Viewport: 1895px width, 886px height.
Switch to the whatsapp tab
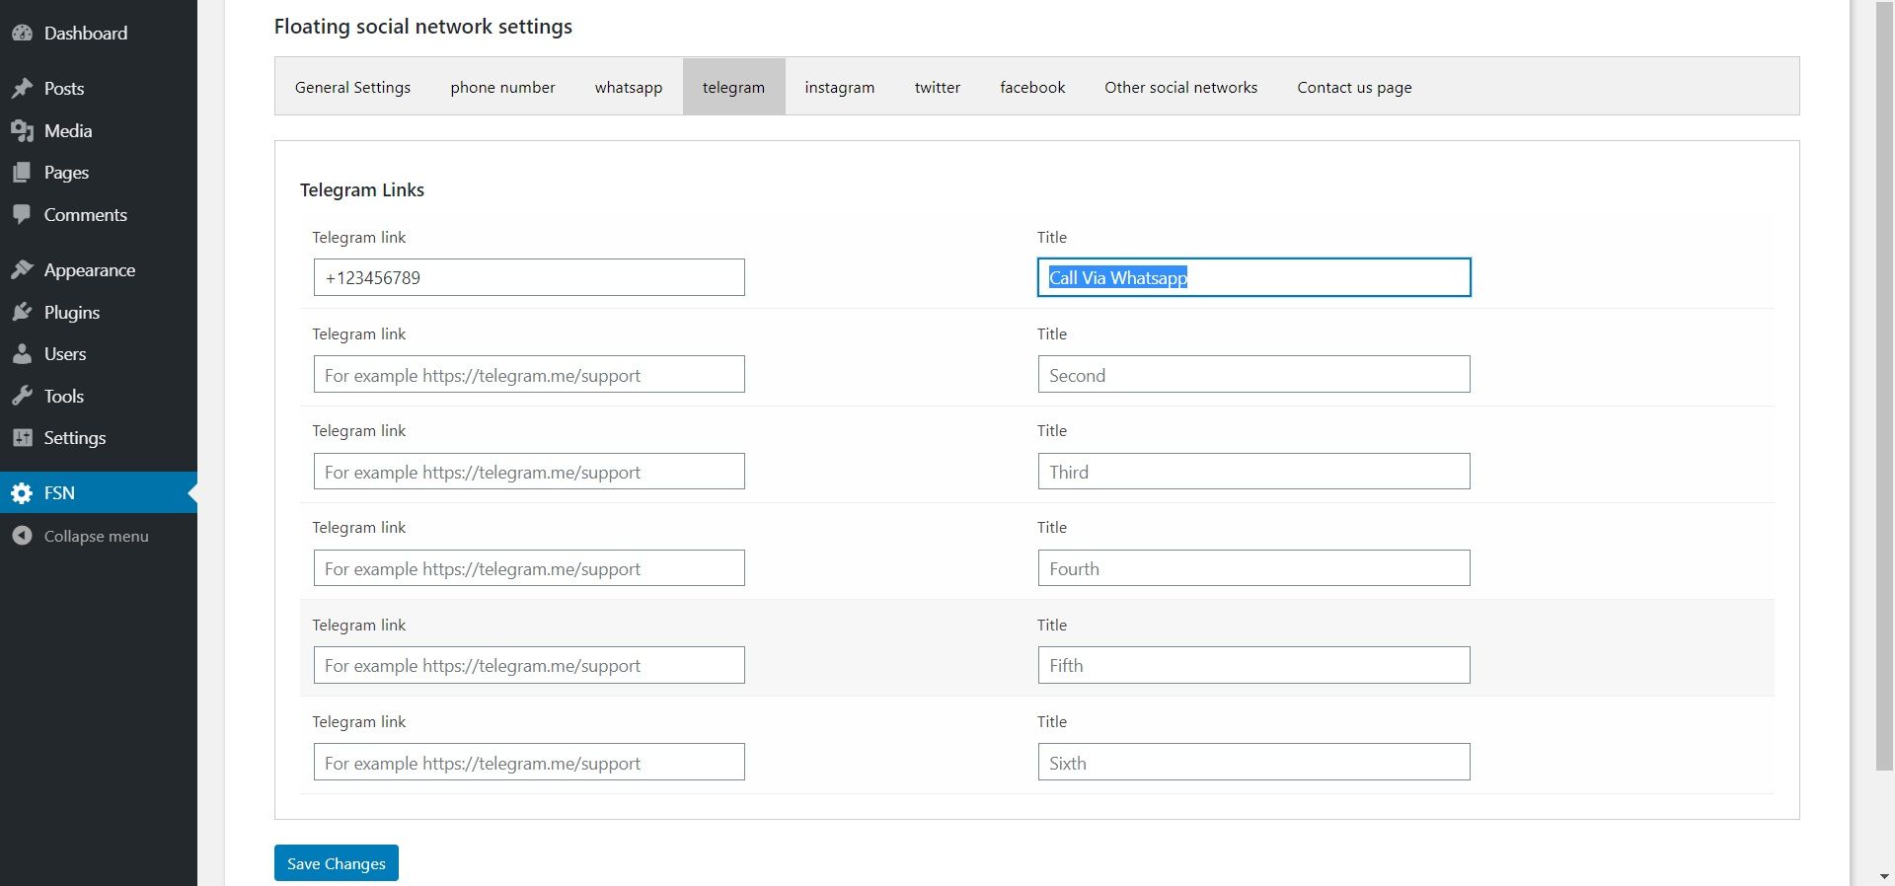(628, 87)
